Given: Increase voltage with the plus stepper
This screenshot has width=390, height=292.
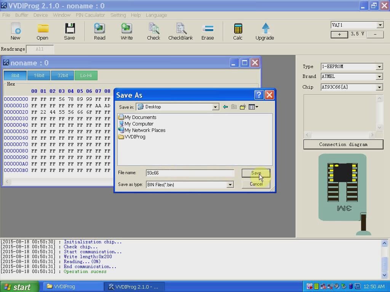Looking at the screenshot, I should click(339, 34).
